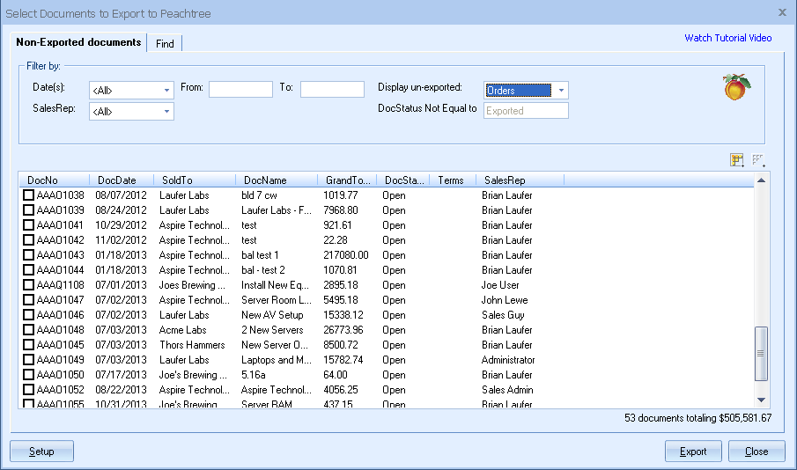Viewport: 797px width, 470px height.
Task: Close the dialog using the X icon
Action: [x=782, y=13]
